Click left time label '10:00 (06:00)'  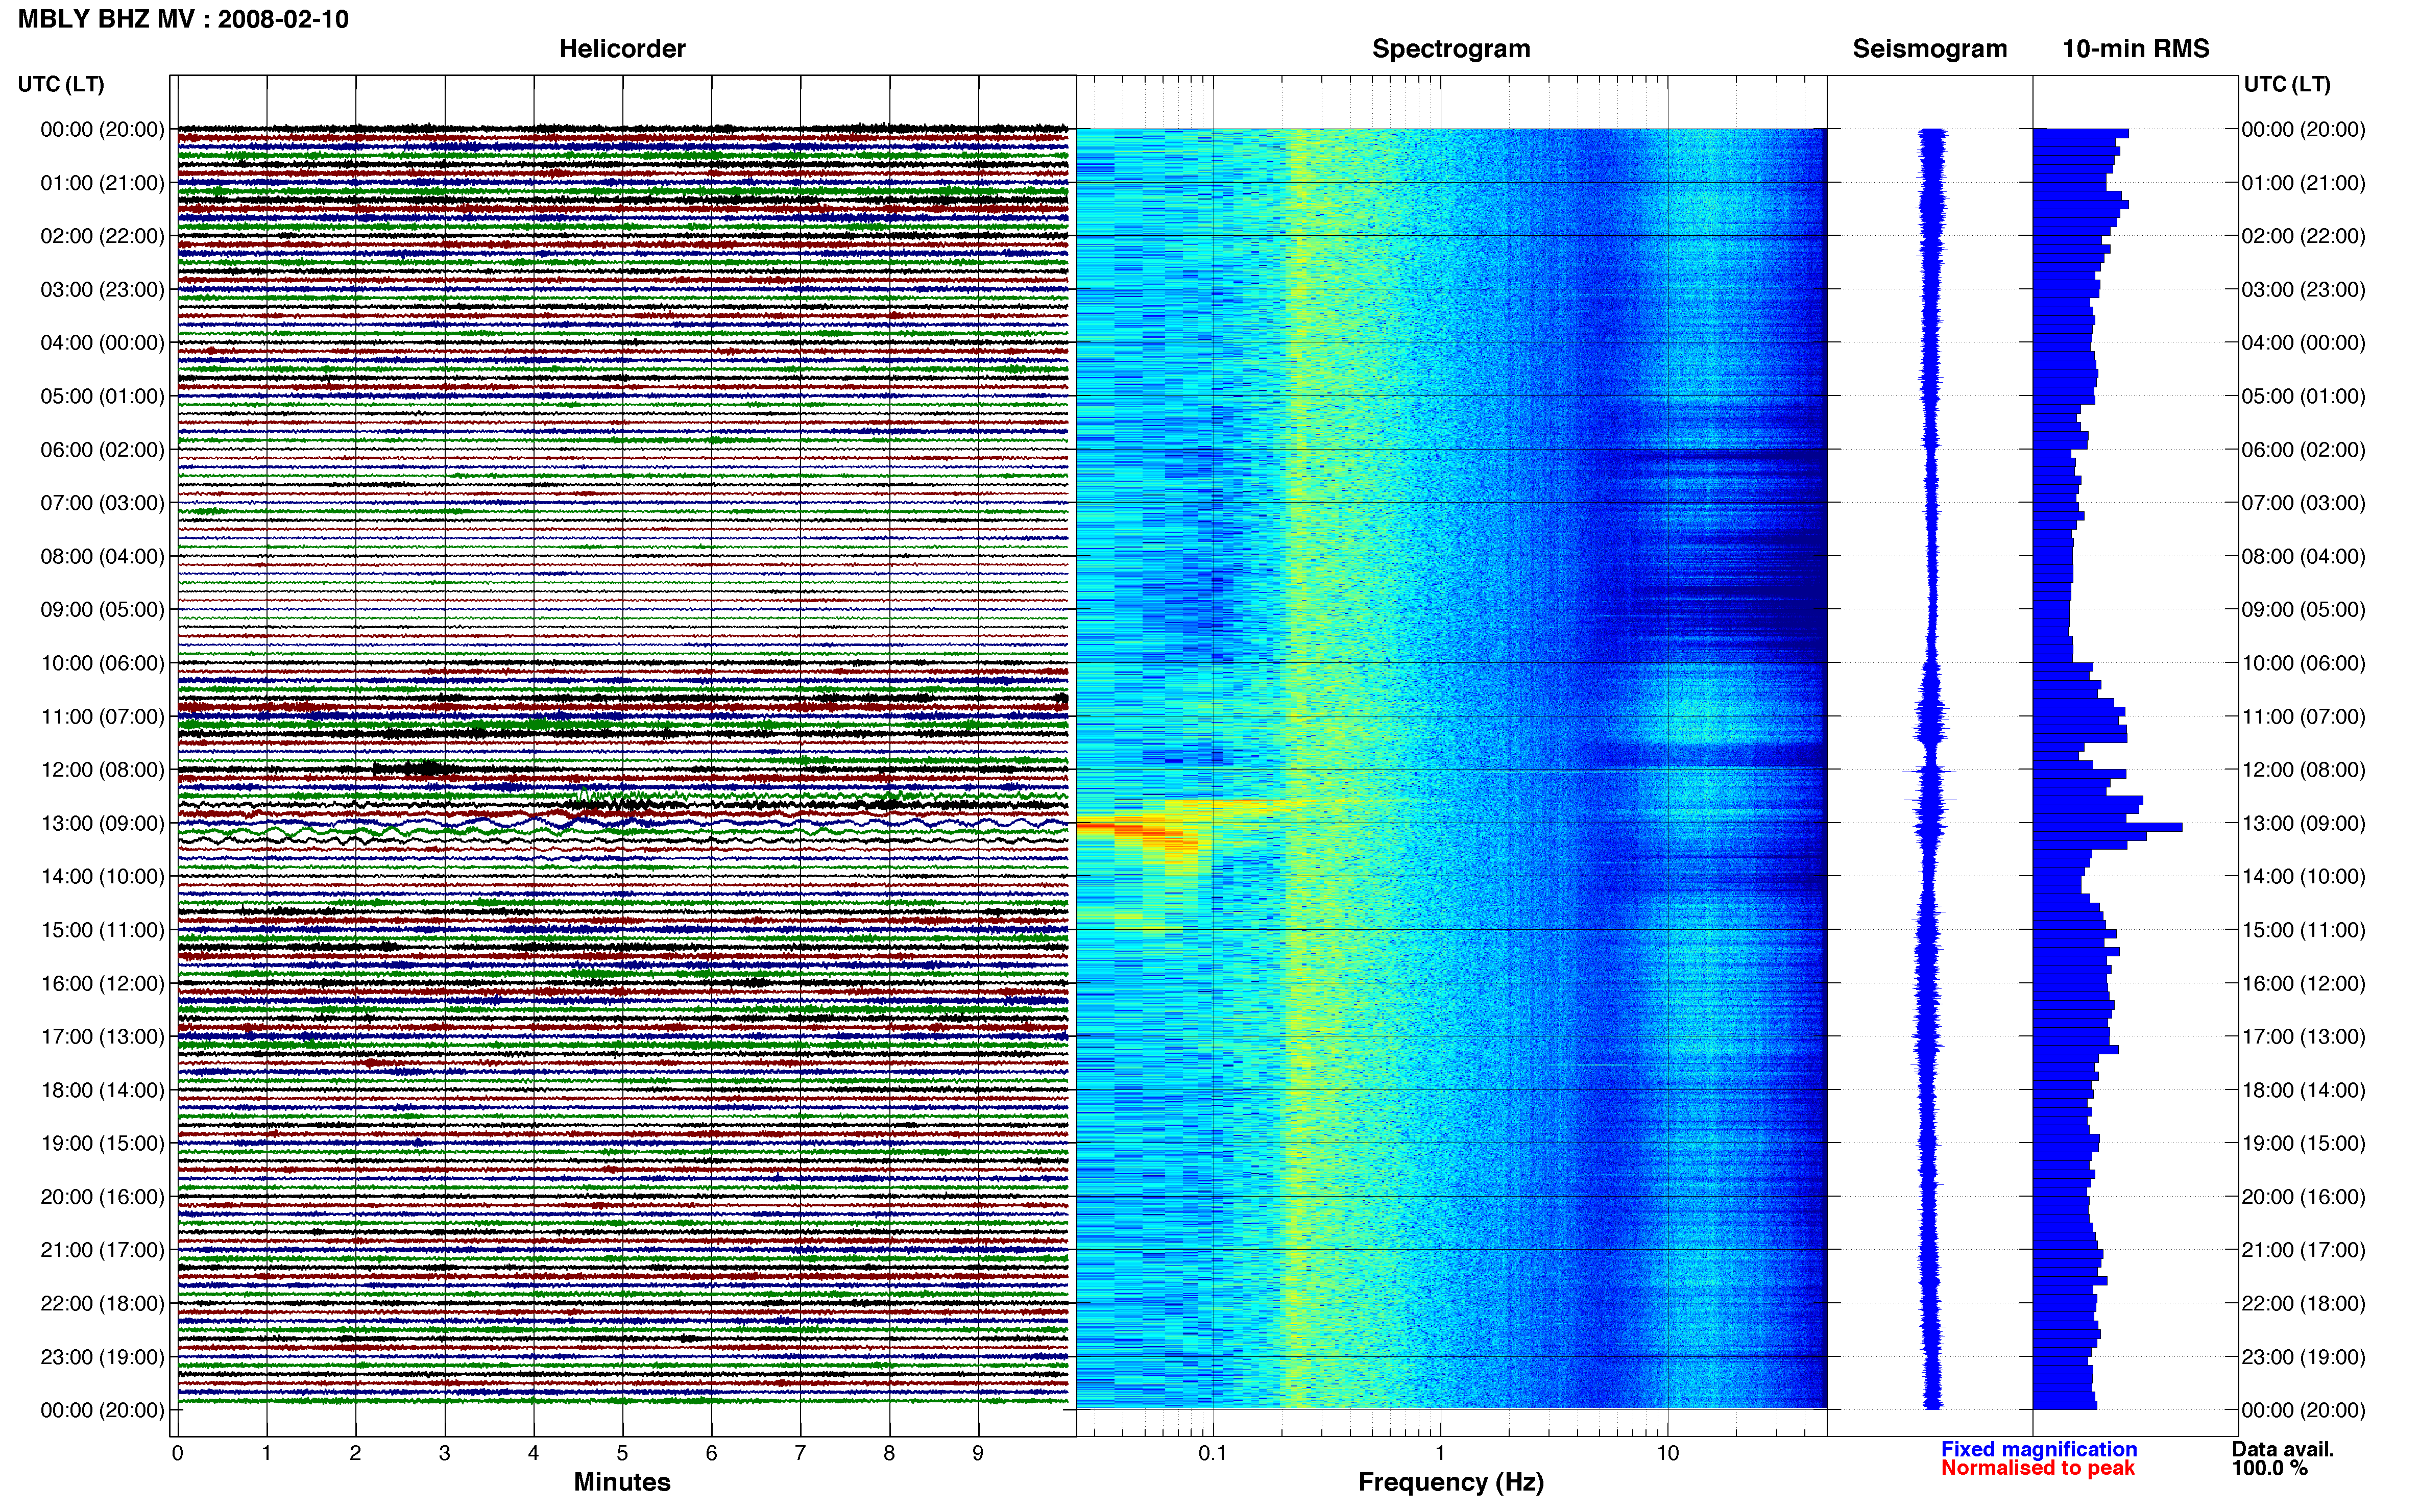[102, 663]
